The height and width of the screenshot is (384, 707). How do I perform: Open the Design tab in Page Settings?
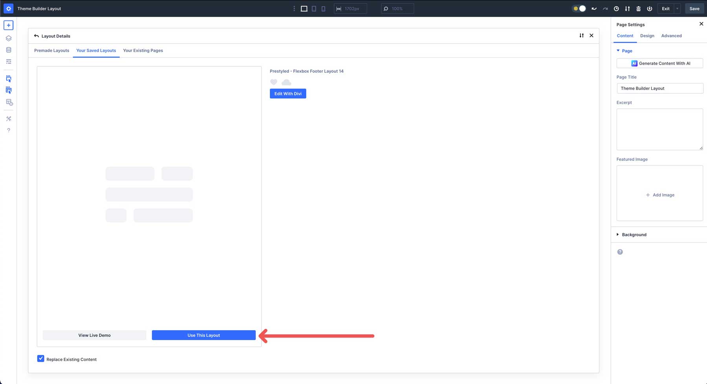coord(647,36)
